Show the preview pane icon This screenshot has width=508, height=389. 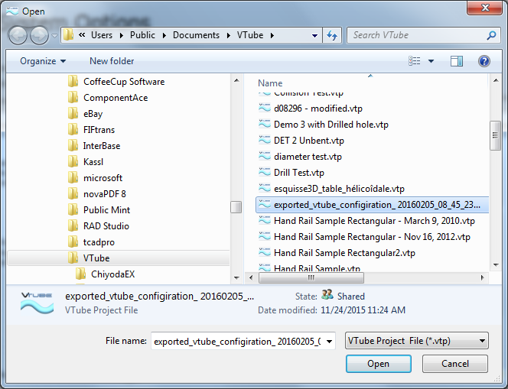(x=457, y=61)
